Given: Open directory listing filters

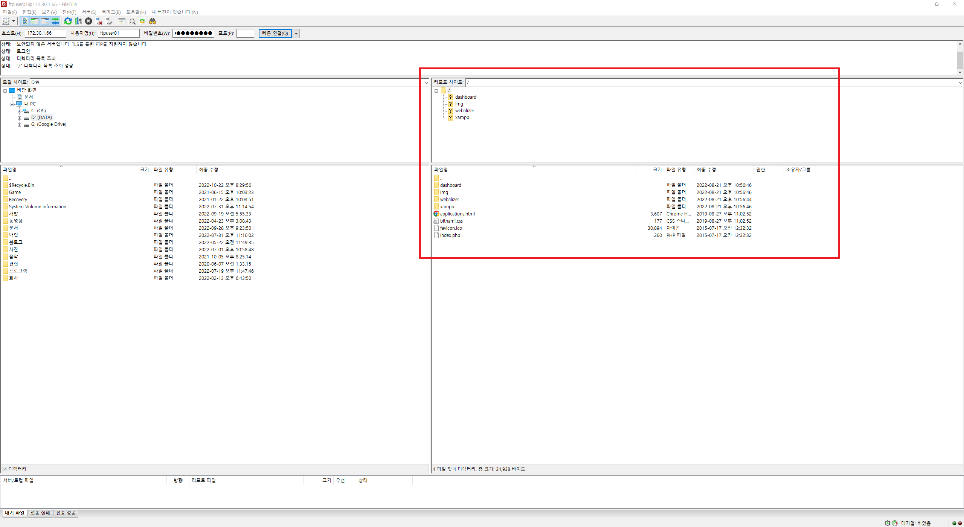Looking at the screenshot, I should (122, 21).
